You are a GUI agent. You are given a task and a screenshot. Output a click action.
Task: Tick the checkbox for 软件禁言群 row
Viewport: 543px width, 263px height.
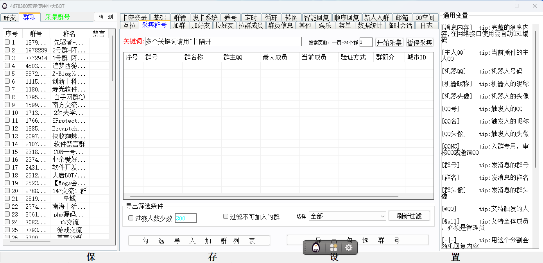pos(7,144)
